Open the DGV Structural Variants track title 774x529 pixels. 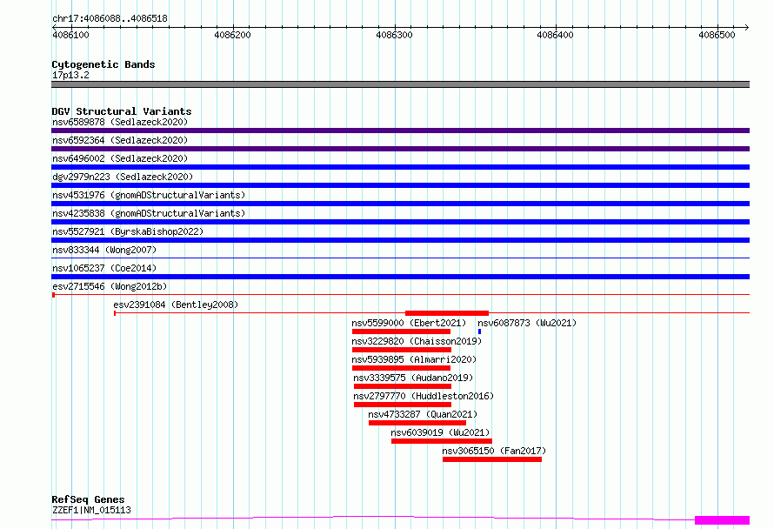coord(122,111)
